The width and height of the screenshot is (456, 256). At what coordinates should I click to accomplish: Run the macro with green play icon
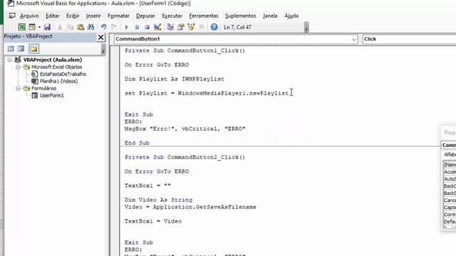coord(127,27)
